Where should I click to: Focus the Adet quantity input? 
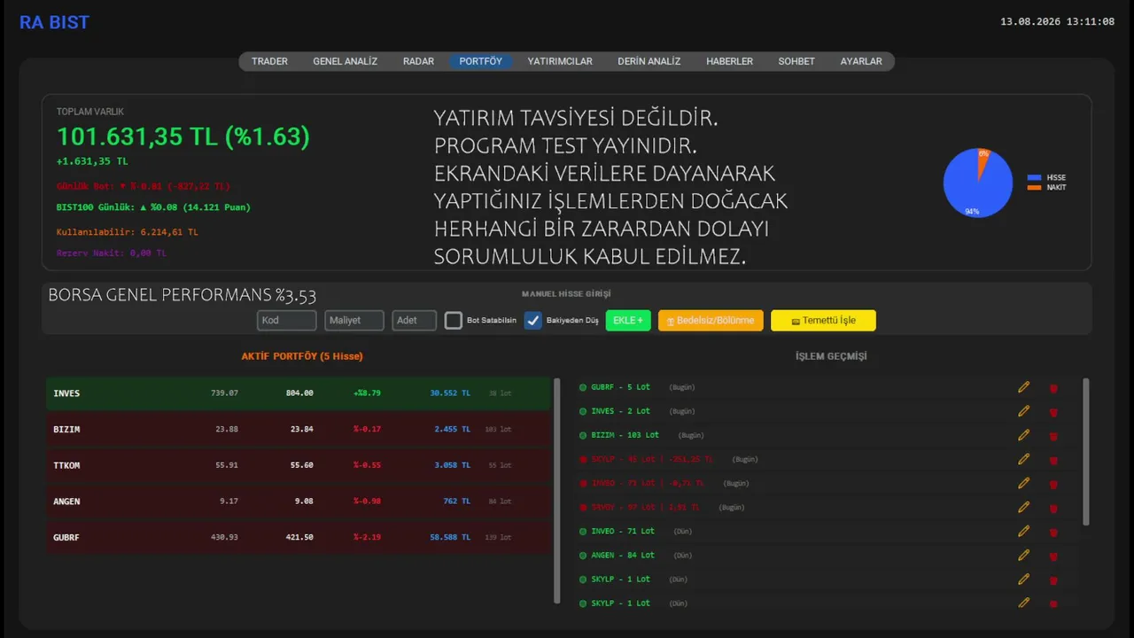click(x=415, y=320)
